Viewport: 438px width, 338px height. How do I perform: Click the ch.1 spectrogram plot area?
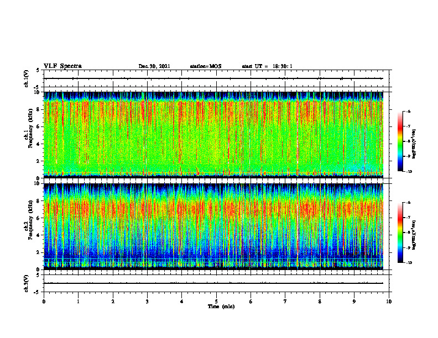coord(213,135)
